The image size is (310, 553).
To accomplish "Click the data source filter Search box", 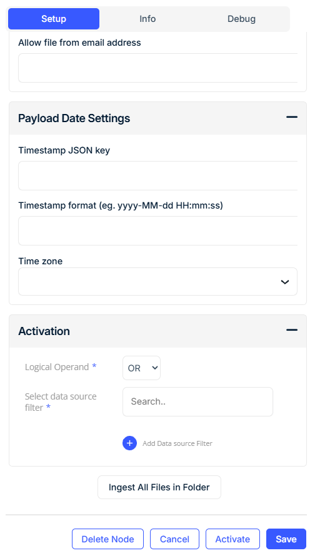I will point(197,401).
